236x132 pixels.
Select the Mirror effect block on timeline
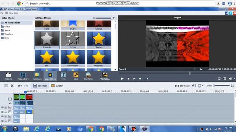click(x=29, y=108)
